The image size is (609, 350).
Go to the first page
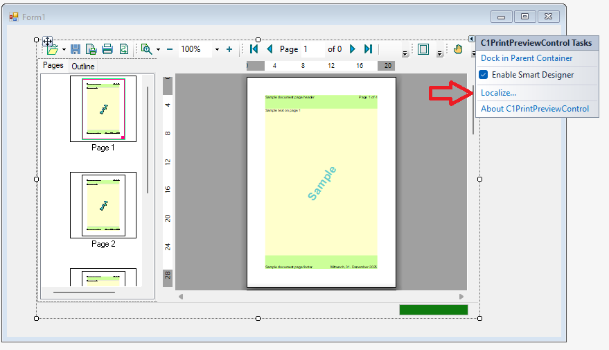point(254,49)
